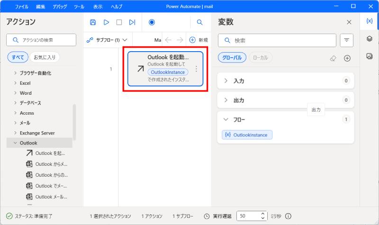This screenshot has width=379, height=225.
Task: Select the Main subflow tab
Action: point(158,40)
